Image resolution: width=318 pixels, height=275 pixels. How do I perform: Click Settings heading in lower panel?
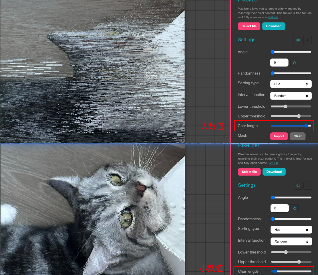point(247,185)
